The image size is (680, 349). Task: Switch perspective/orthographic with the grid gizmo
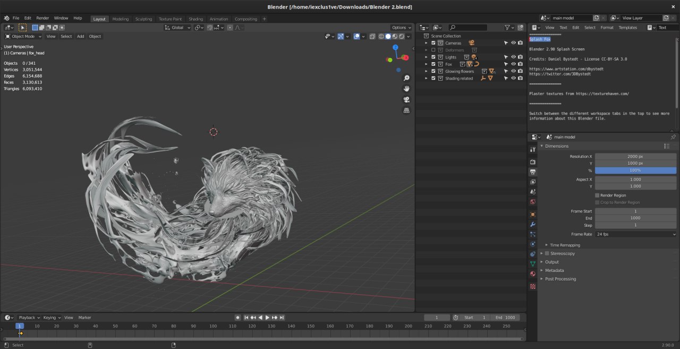406,110
